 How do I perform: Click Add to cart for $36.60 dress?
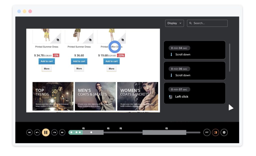pyautogui.click(x=79, y=61)
